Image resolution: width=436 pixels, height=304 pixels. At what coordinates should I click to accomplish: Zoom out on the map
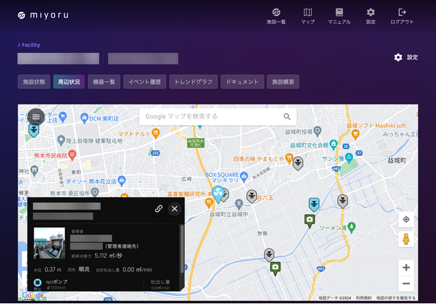[x=406, y=283]
